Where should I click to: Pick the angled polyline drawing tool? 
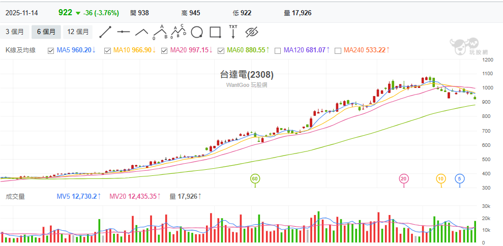[x=141, y=32]
